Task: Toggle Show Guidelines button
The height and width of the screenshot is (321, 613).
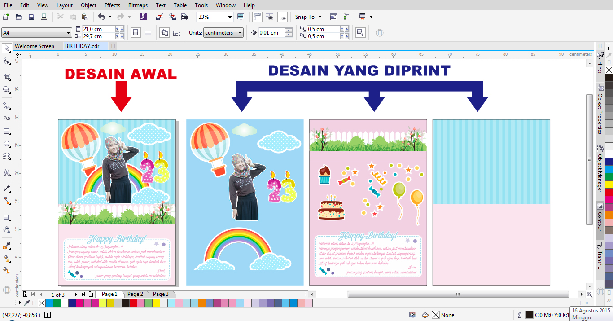Action: point(282,17)
